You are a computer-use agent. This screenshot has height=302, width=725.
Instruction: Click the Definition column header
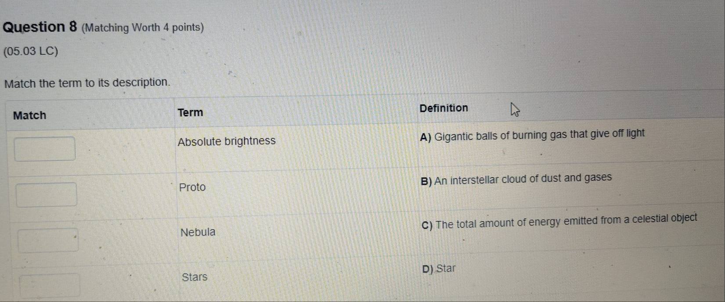click(x=444, y=108)
